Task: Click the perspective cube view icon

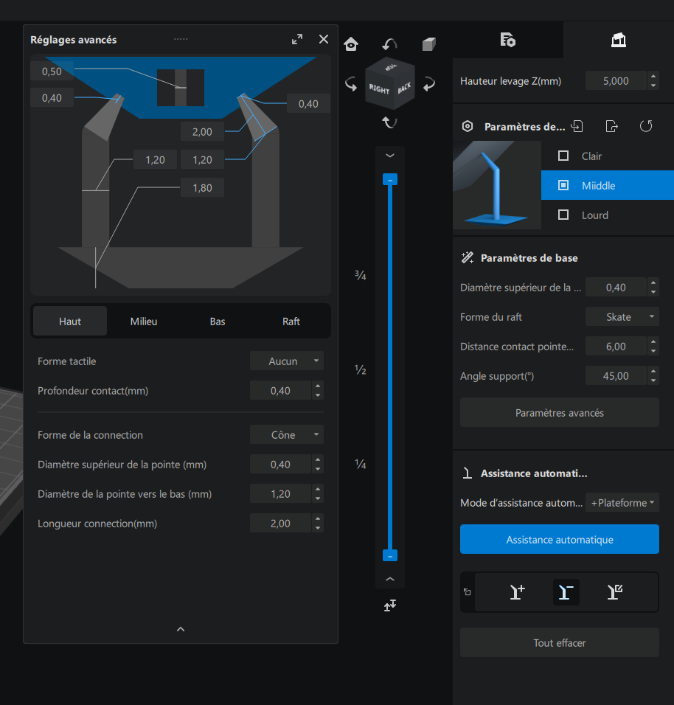Action: pos(429,44)
